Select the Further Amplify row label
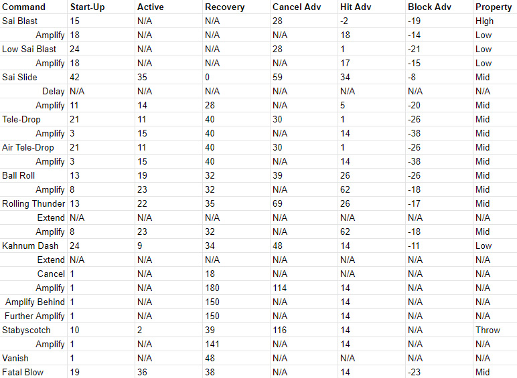Viewport: 517px width, 378px height. (x=33, y=316)
